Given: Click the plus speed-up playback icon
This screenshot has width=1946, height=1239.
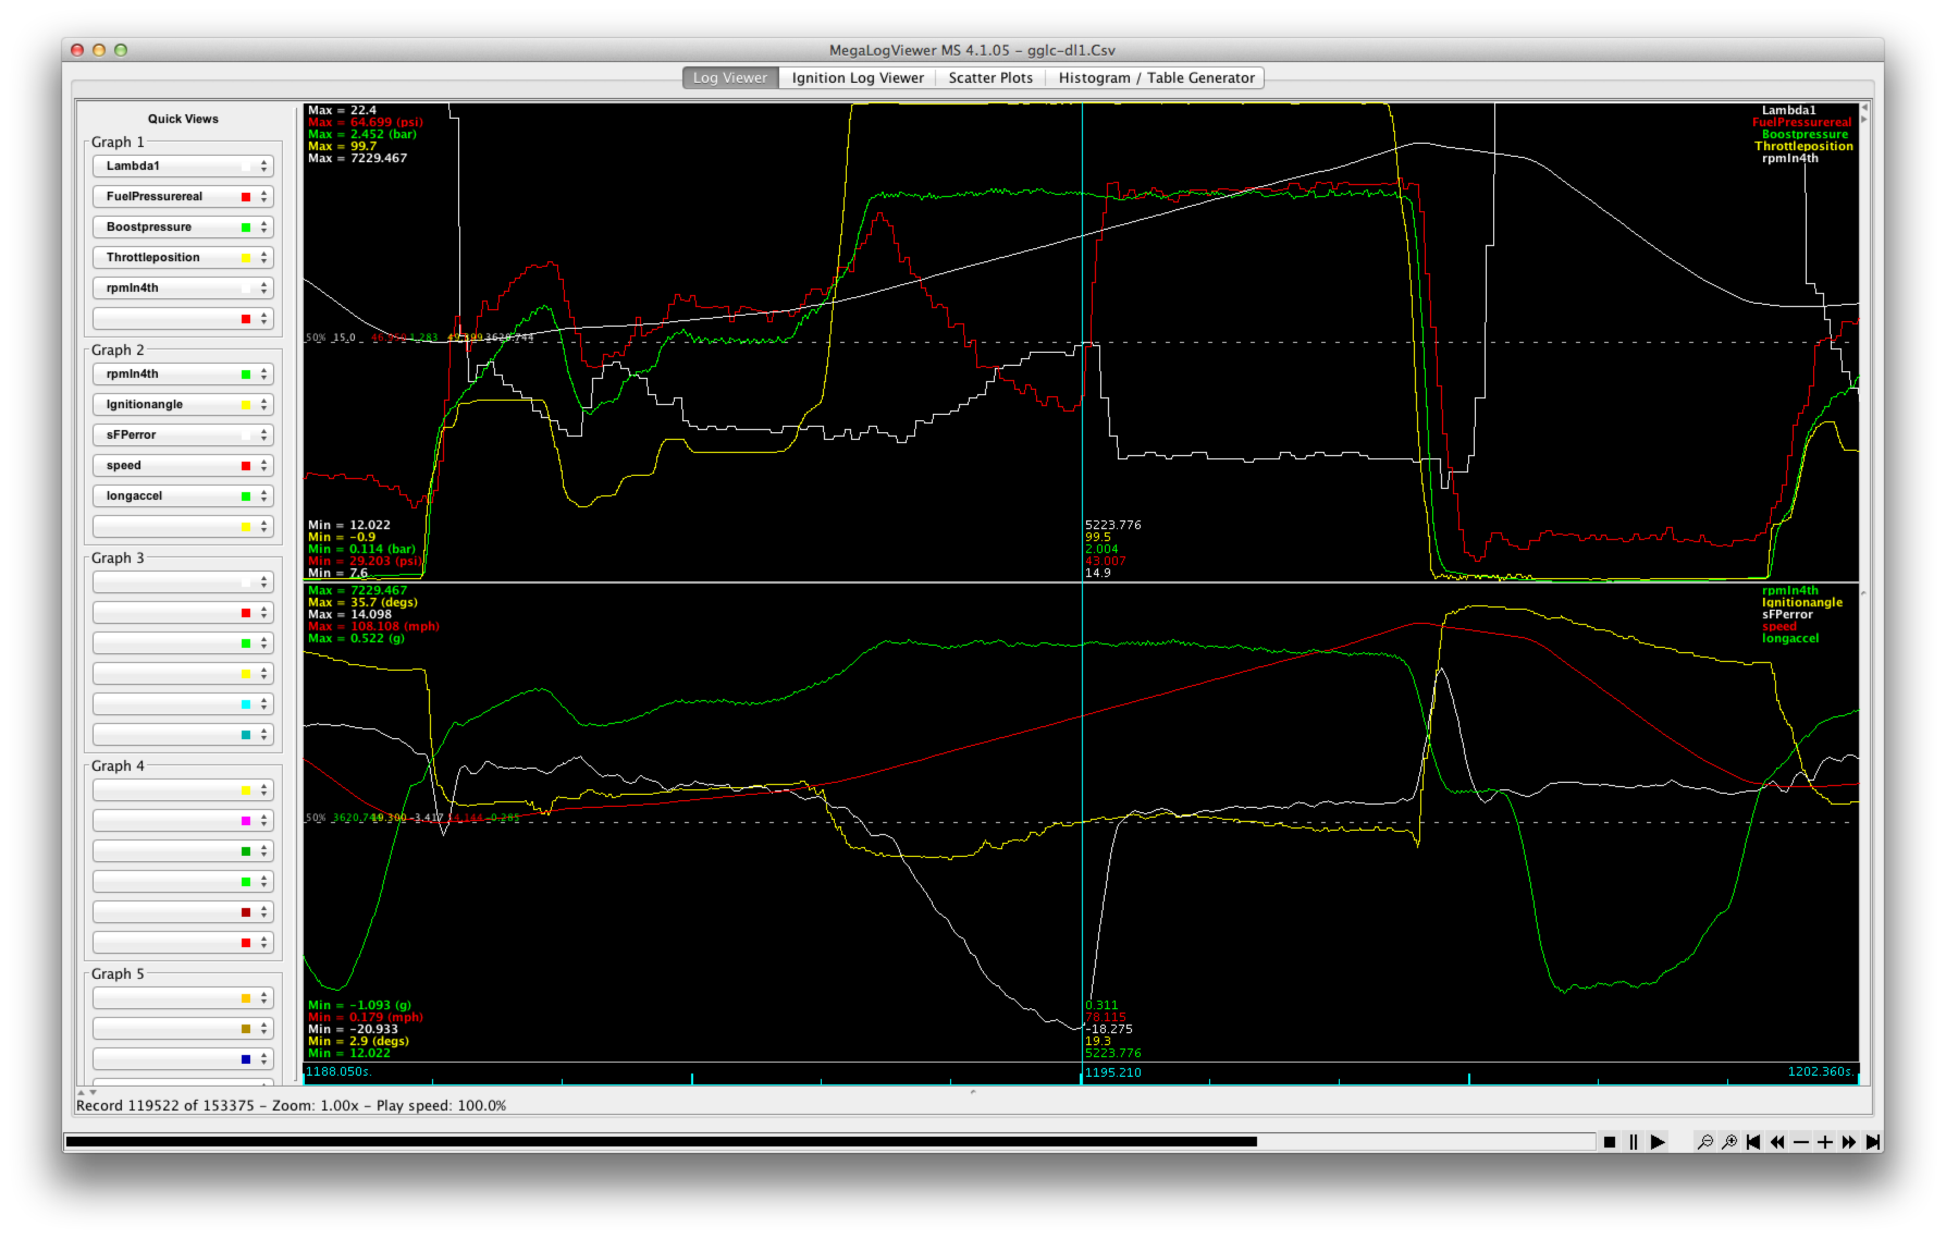Looking at the screenshot, I should click(1825, 1142).
